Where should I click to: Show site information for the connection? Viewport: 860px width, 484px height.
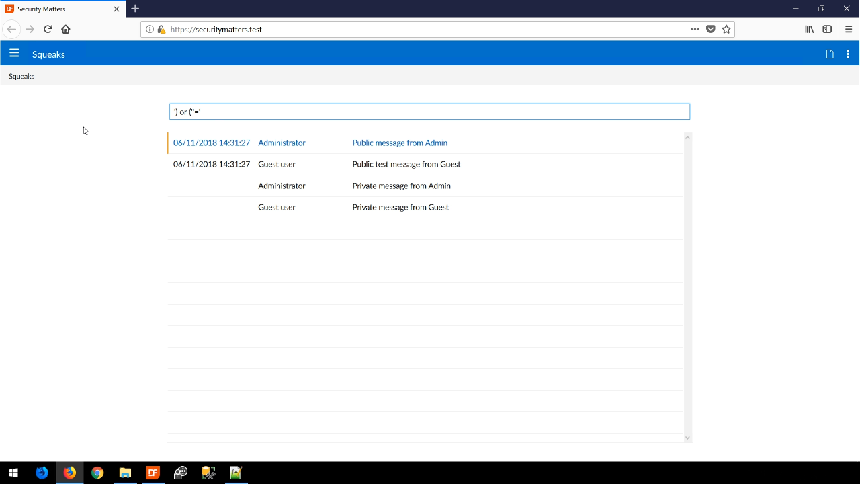coord(150,29)
